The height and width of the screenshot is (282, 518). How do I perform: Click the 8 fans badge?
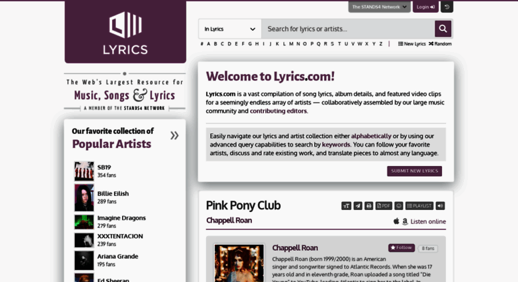click(428, 248)
